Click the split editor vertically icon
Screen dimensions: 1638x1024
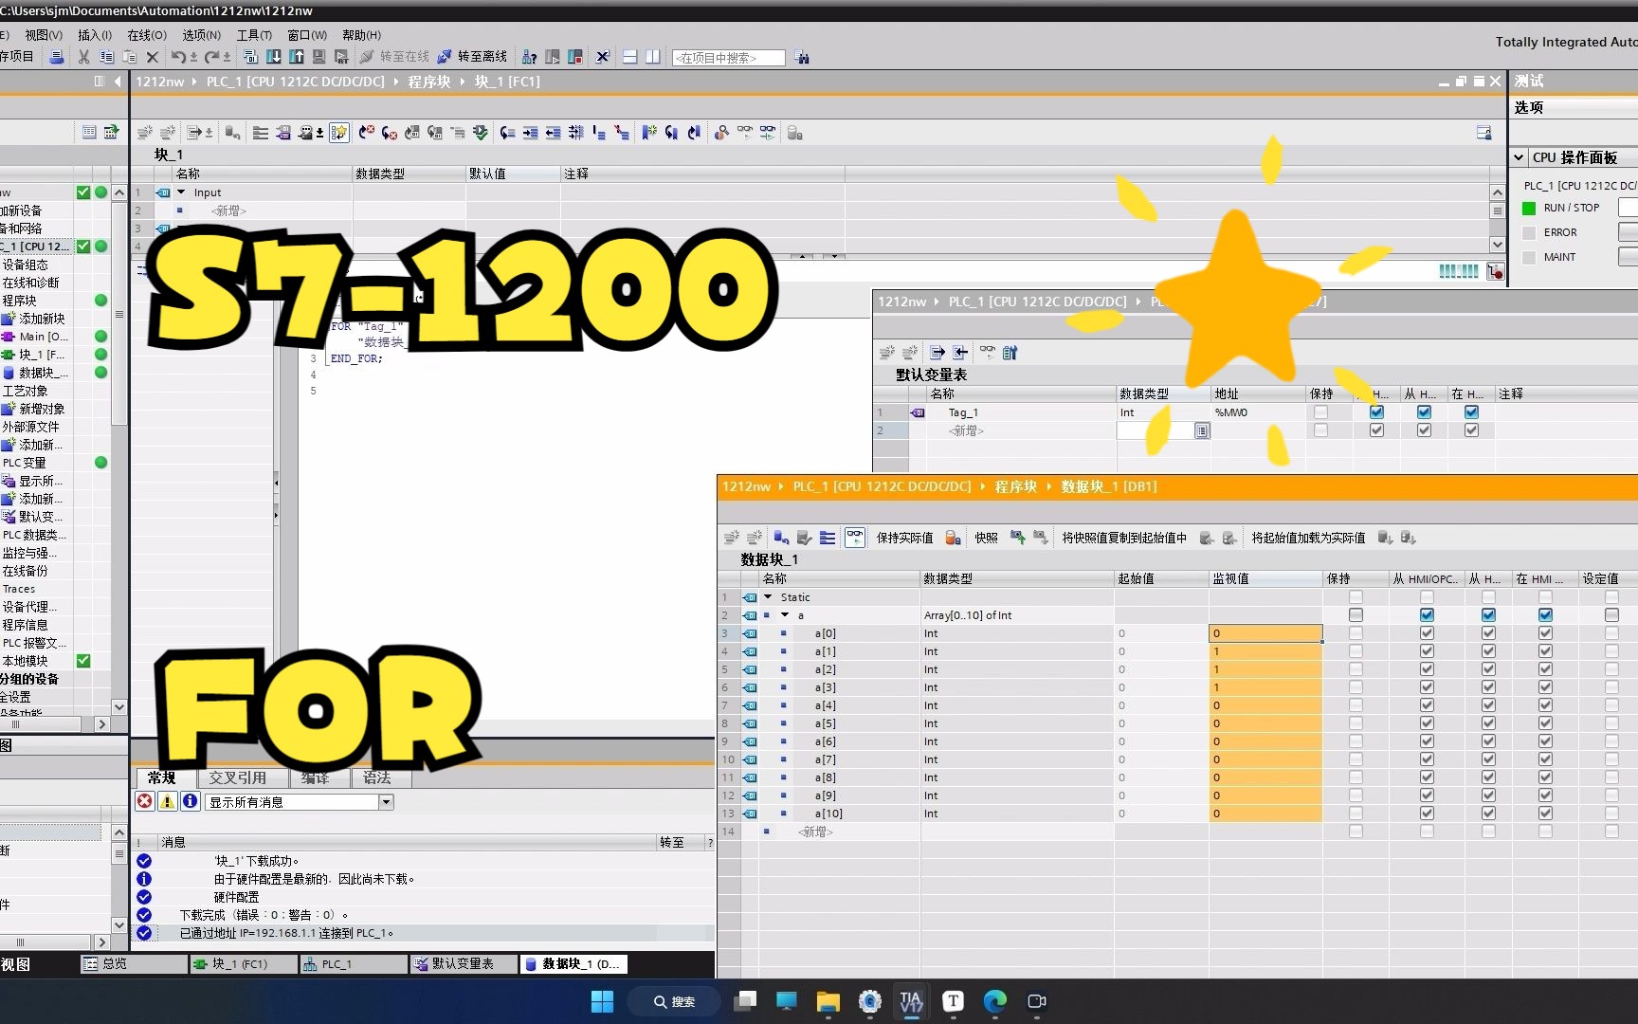[x=652, y=57]
